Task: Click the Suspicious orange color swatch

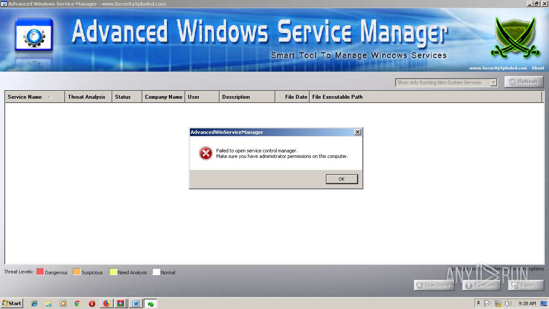Action: (76, 272)
